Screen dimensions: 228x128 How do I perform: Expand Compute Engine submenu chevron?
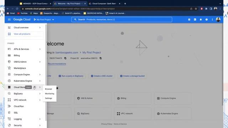[40, 74]
